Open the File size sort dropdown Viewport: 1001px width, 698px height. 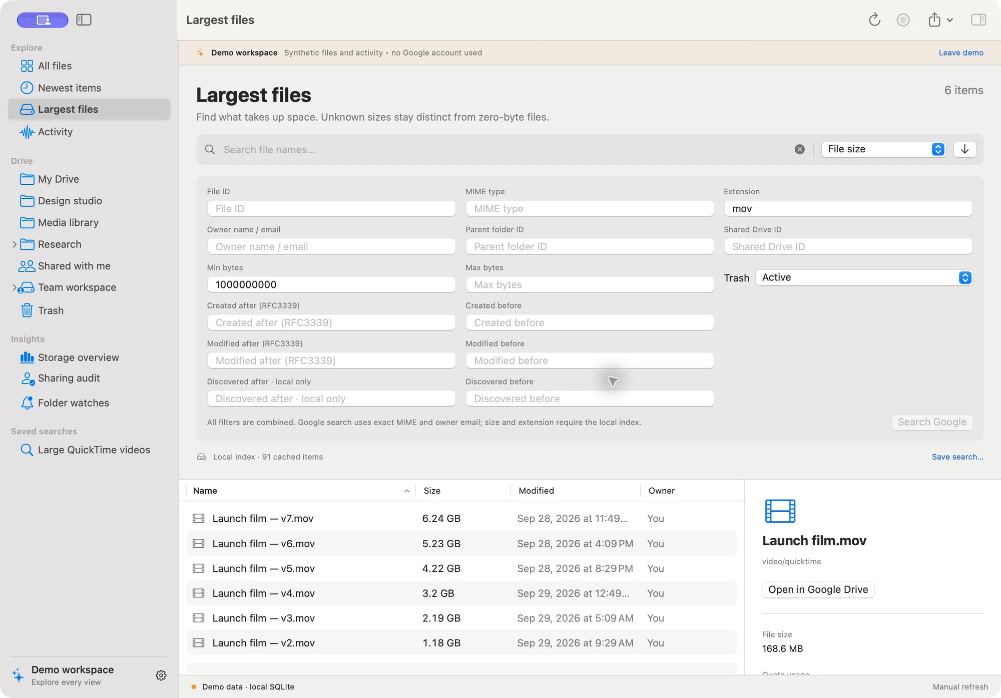(883, 149)
